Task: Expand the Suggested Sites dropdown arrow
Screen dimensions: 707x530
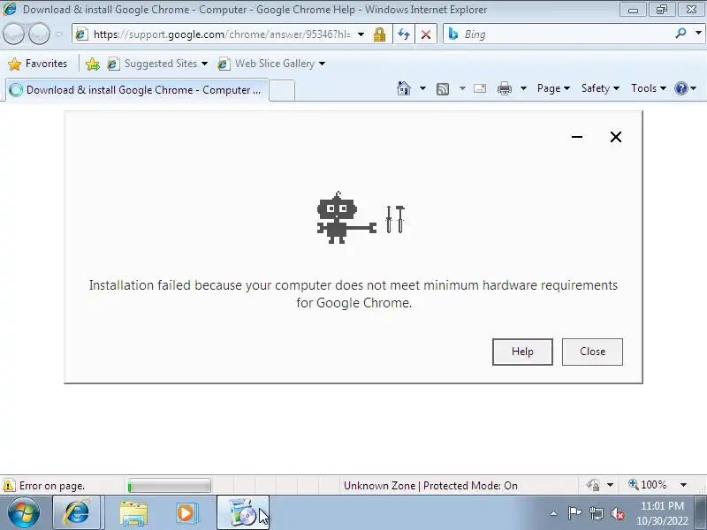Action: pyautogui.click(x=204, y=64)
